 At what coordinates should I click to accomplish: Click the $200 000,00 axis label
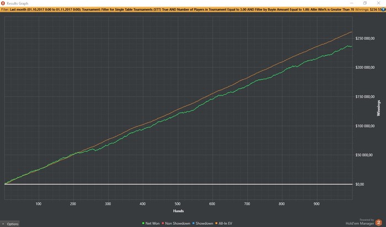coord(365,67)
